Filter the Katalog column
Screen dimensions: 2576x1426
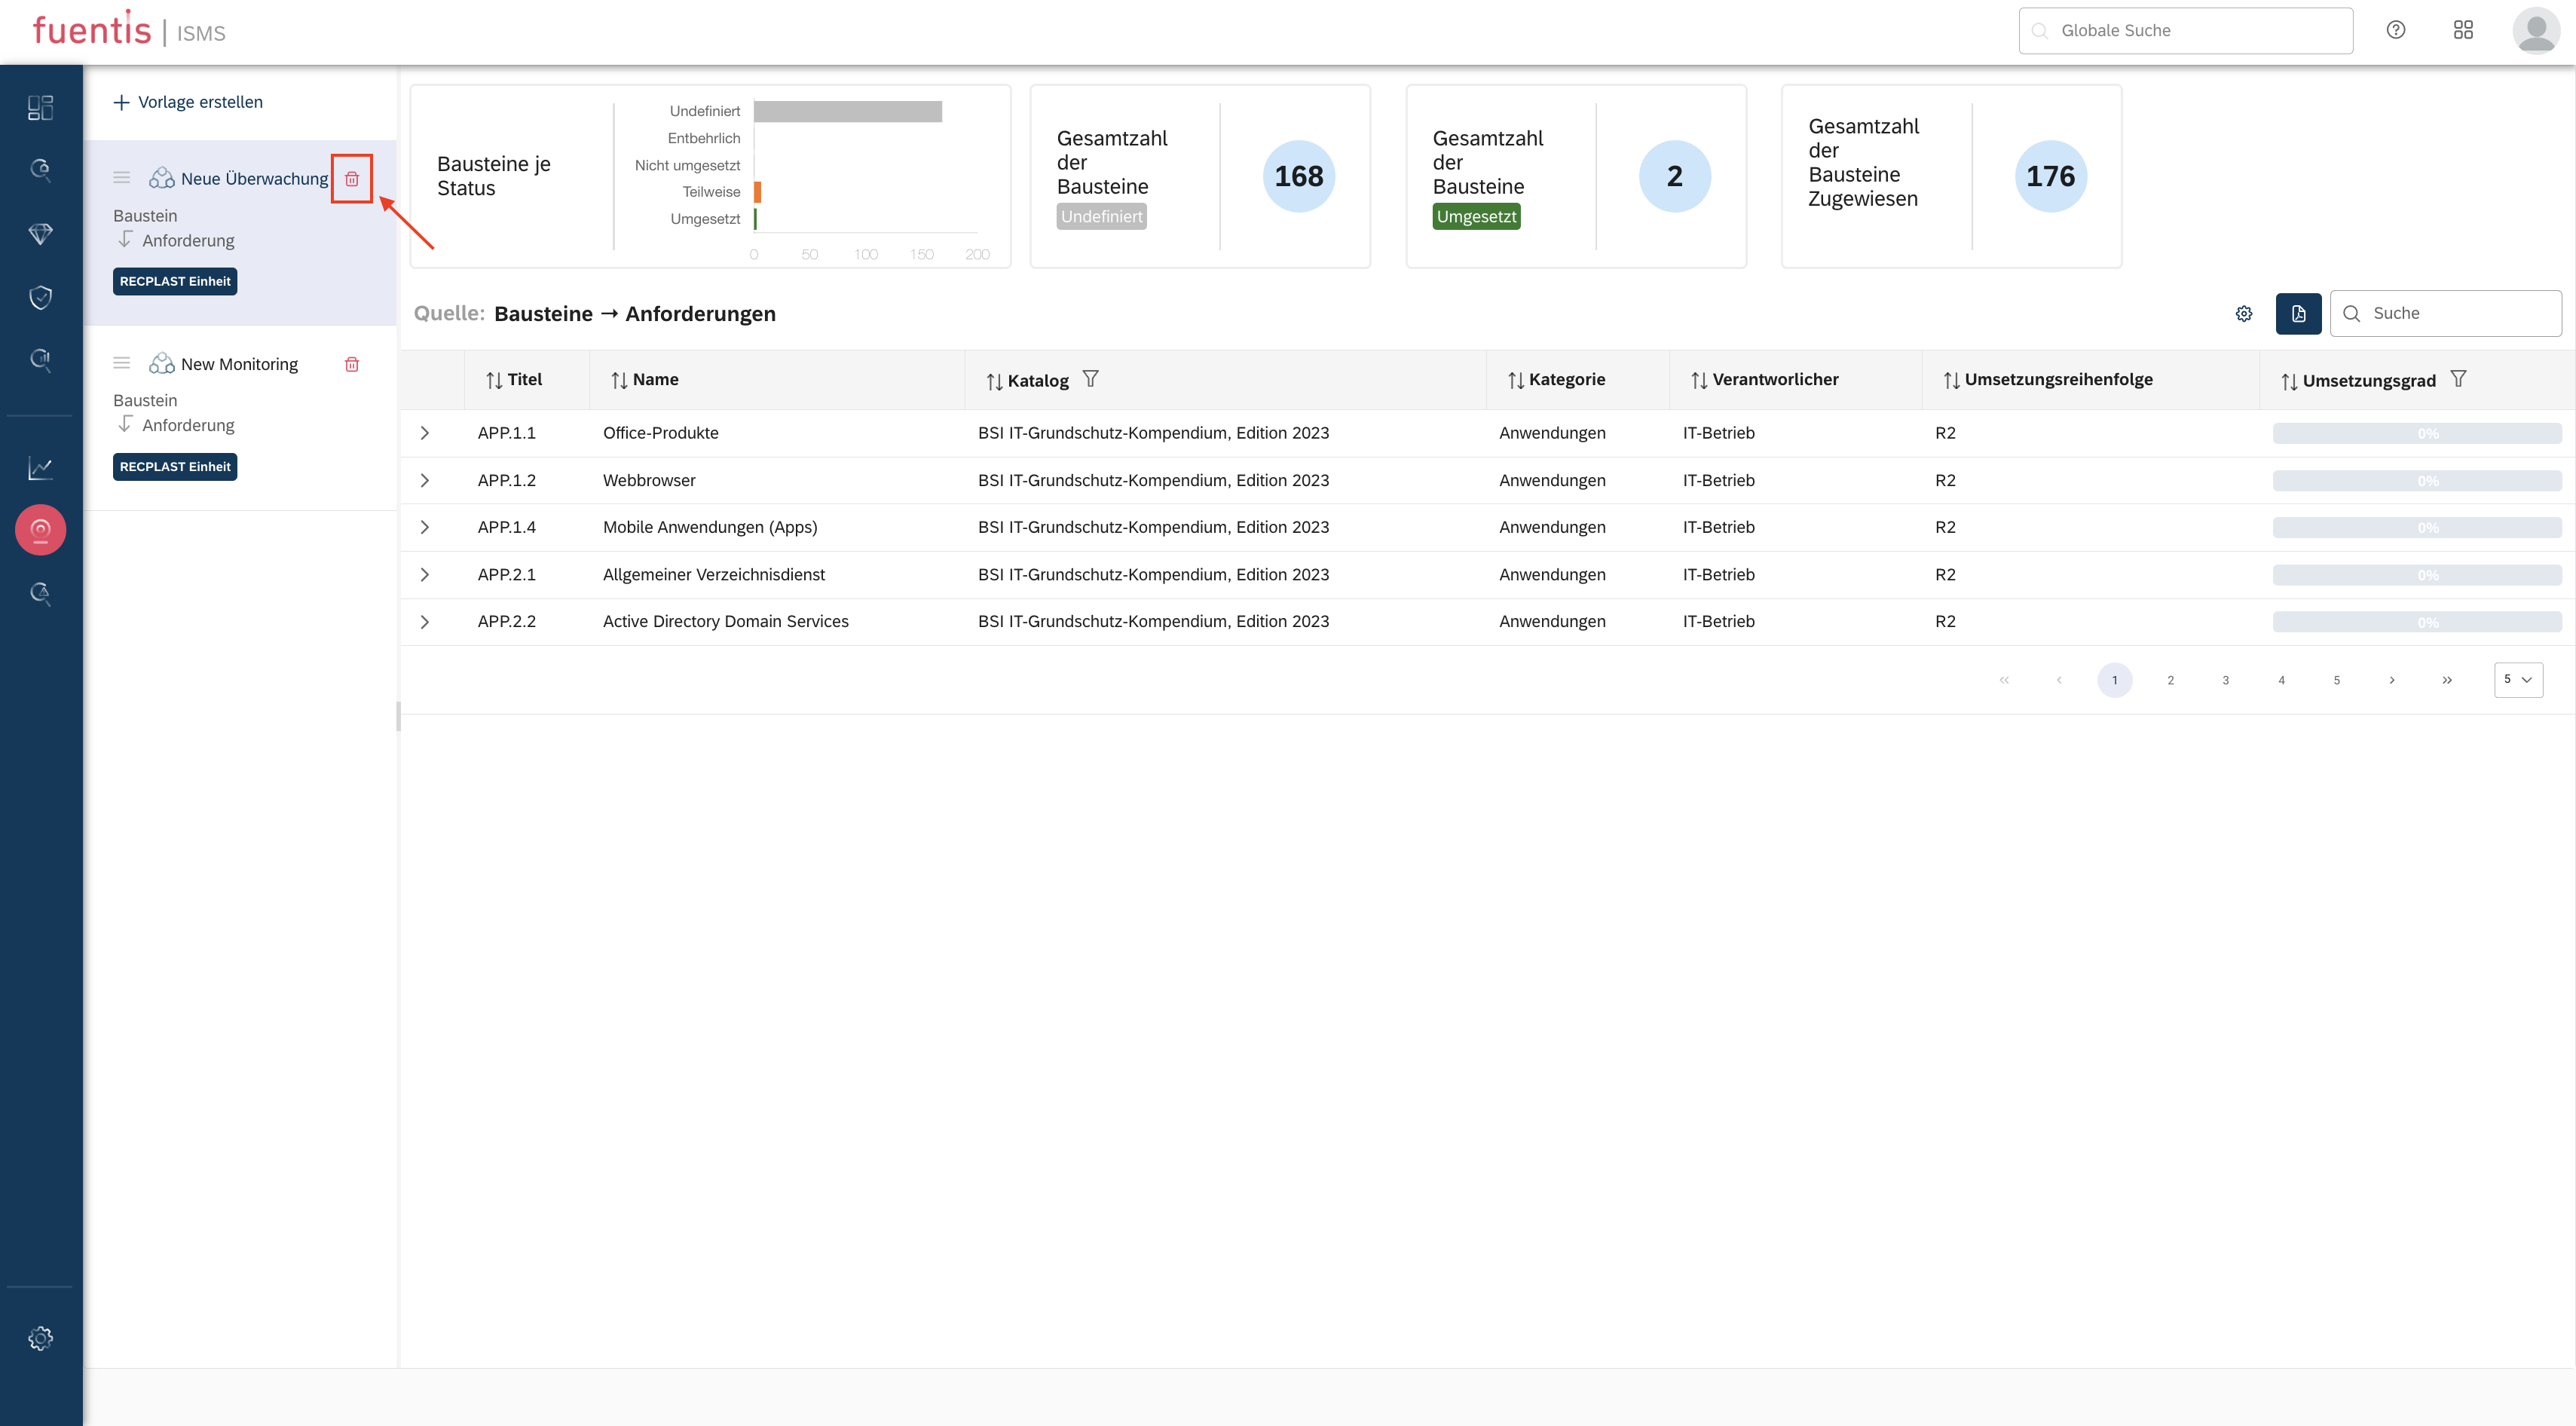coord(1091,379)
